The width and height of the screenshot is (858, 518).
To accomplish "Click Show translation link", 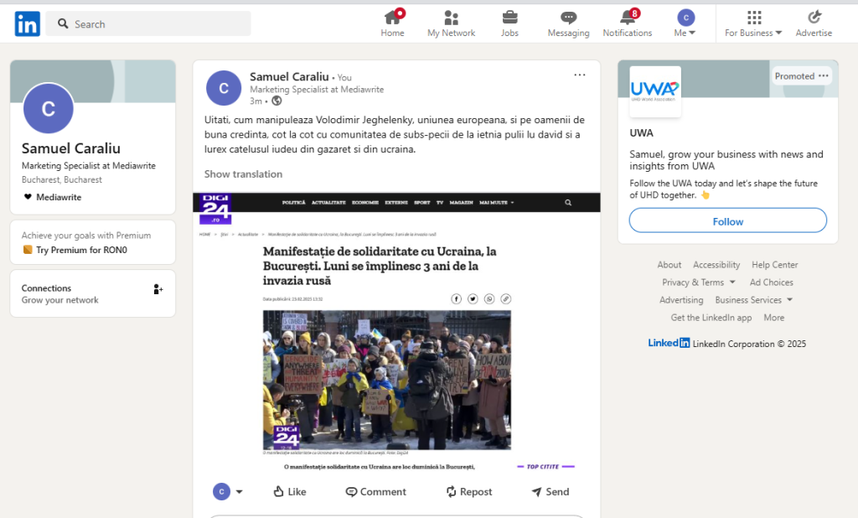I will (x=244, y=174).
